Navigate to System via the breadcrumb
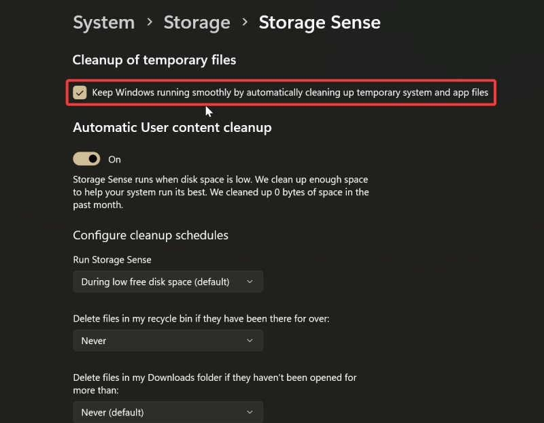Screen dimensions: 544x423 point(103,22)
